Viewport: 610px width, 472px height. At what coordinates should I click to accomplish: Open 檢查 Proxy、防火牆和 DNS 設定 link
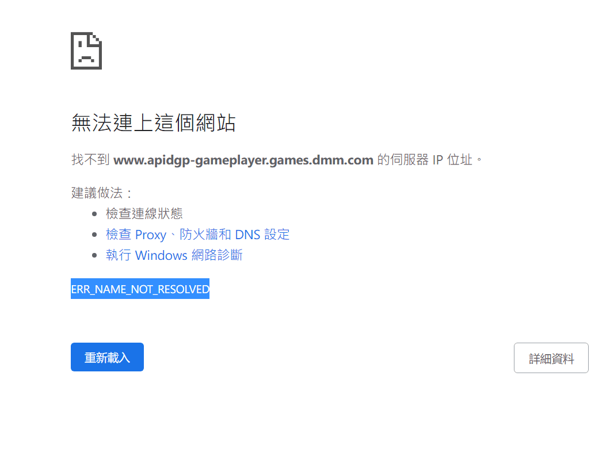[x=197, y=235]
